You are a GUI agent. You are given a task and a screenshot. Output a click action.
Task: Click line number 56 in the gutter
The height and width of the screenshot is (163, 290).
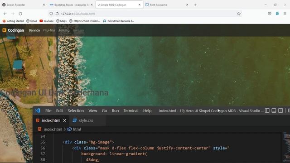pos(43,148)
